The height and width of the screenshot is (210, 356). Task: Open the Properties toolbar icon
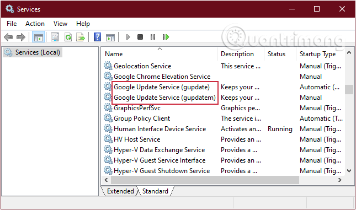(x=55, y=37)
